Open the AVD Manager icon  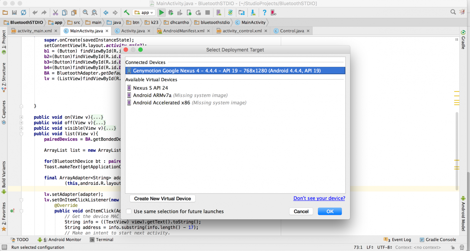[x=219, y=13]
